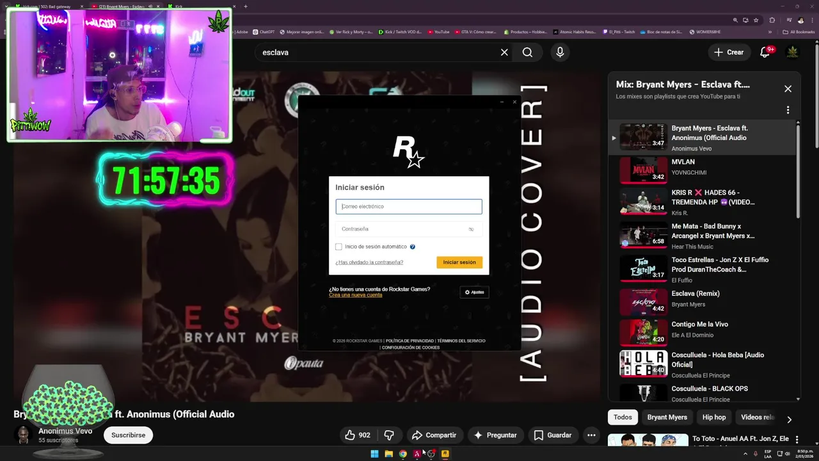Click '¿Has olvidado la contraseña?' link
Screen dimensions: 819x461
click(369, 263)
